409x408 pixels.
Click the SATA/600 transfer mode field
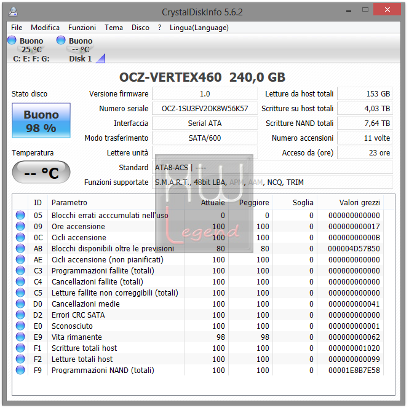pyautogui.click(x=205, y=138)
